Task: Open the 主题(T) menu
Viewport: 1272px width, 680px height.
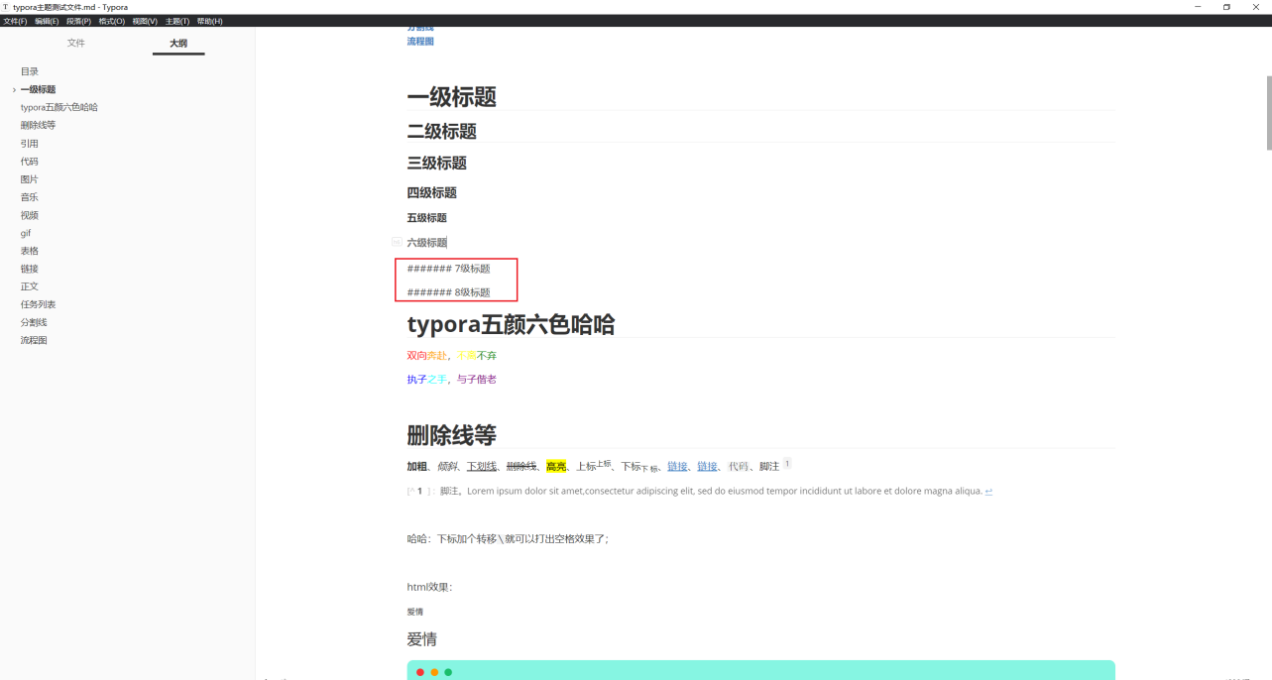Action: pos(177,21)
